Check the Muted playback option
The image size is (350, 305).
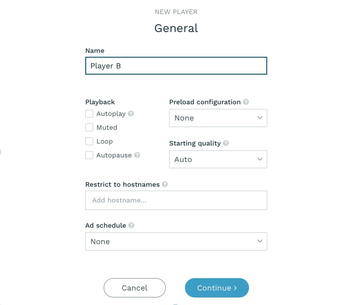tap(89, 127)
